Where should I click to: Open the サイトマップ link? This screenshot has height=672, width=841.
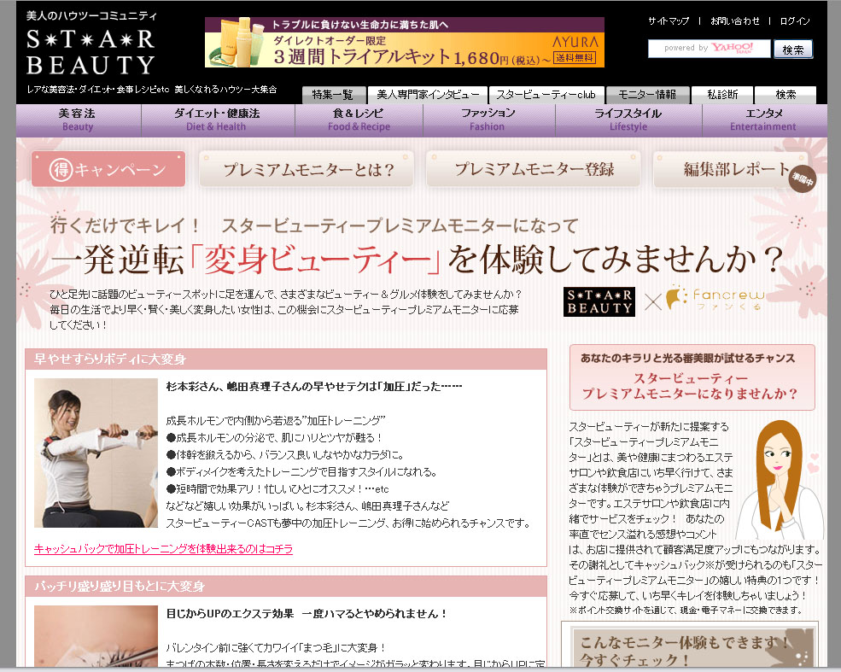point(669,20)
